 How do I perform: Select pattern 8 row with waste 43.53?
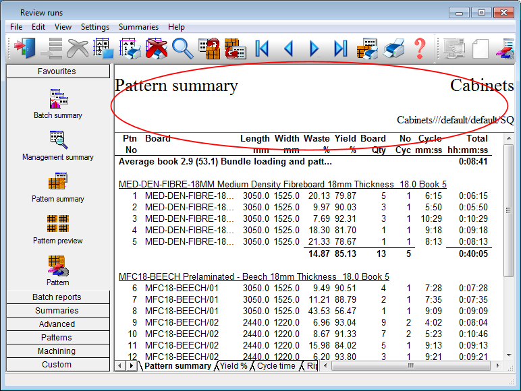[x=304, y=311]
